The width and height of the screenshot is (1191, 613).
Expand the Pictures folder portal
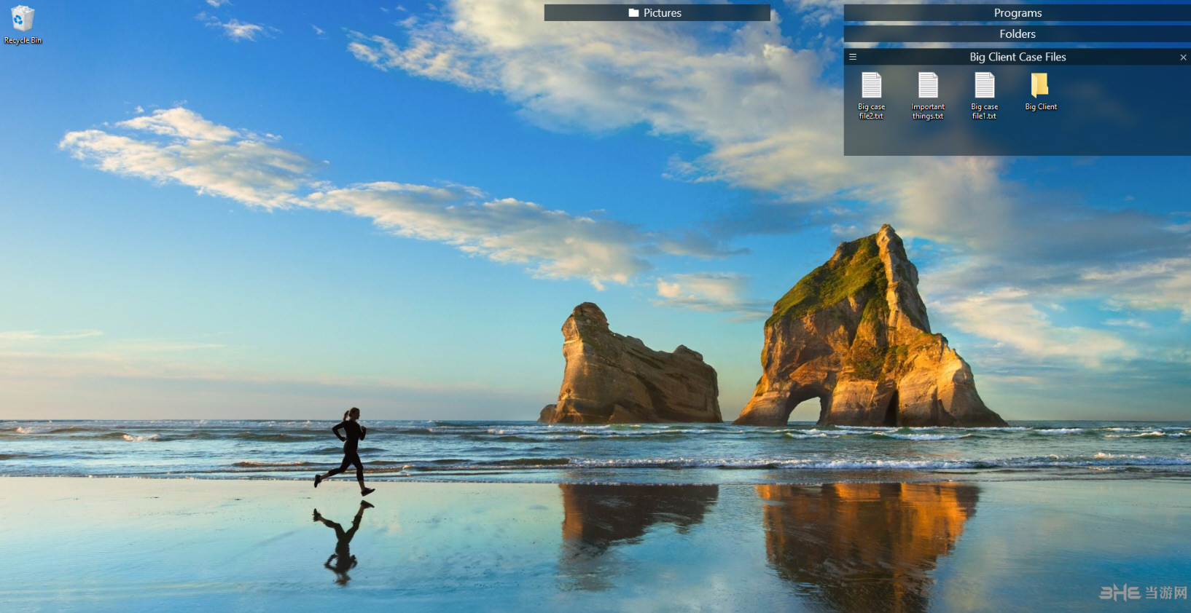(657, 13)
